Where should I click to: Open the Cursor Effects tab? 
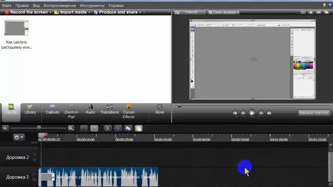(x=129, y=112)
